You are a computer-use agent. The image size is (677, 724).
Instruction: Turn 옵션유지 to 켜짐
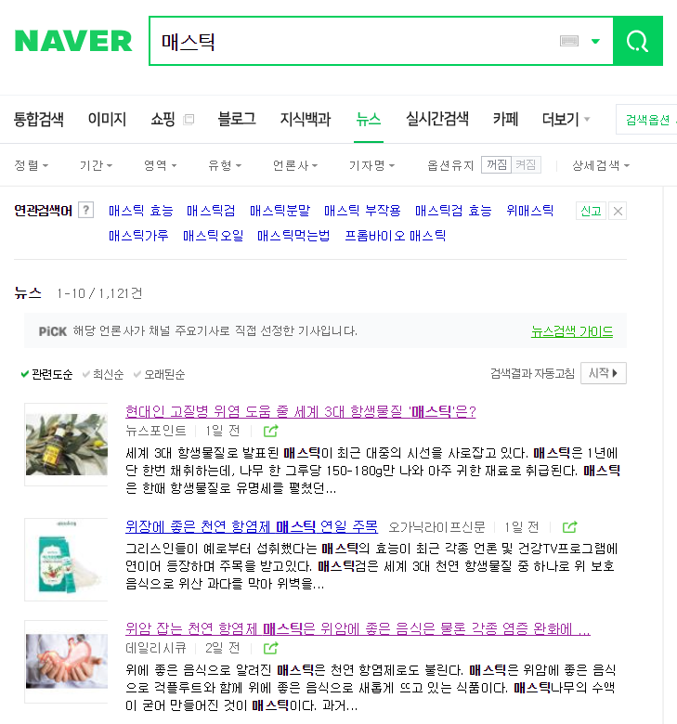(x=526, y=165)
